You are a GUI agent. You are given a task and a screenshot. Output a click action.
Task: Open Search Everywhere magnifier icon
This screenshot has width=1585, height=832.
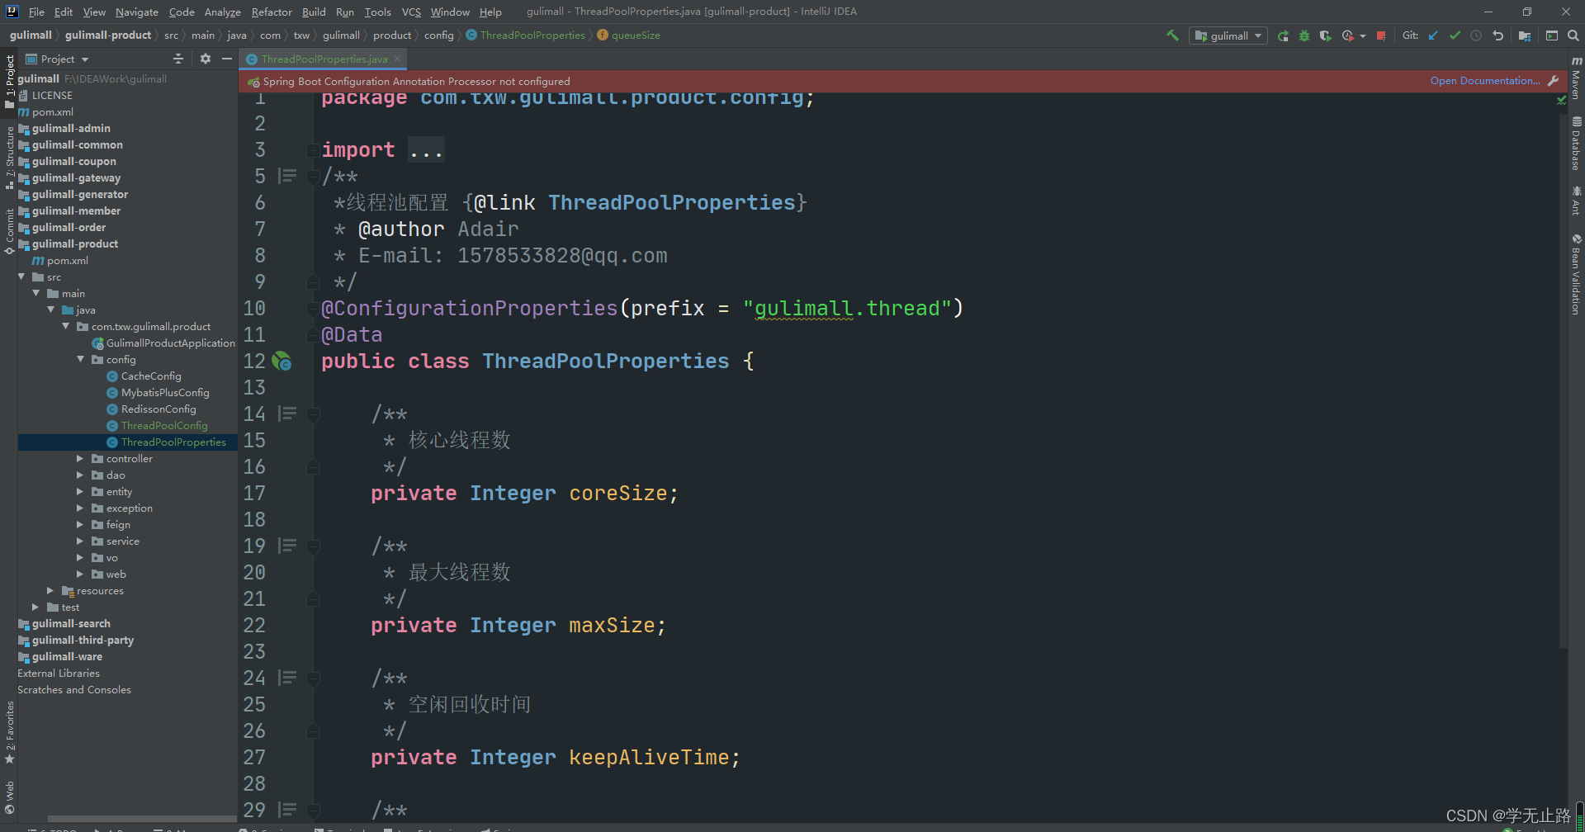click(1573, 35)
